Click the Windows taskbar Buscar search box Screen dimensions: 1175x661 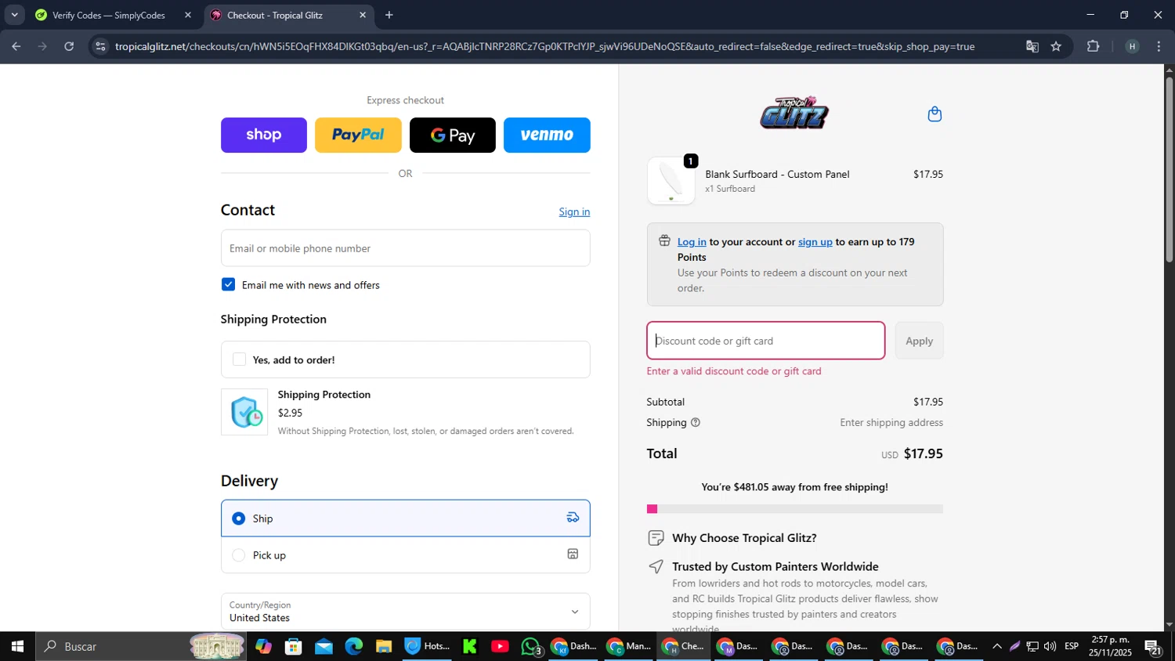141,646
